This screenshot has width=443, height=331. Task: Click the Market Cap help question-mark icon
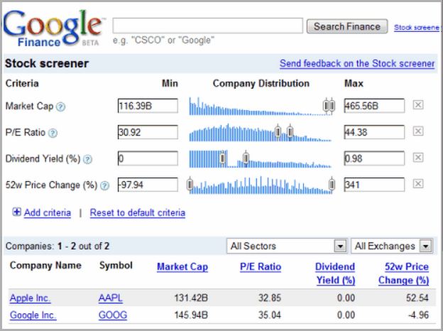click(x=60, y=107)
